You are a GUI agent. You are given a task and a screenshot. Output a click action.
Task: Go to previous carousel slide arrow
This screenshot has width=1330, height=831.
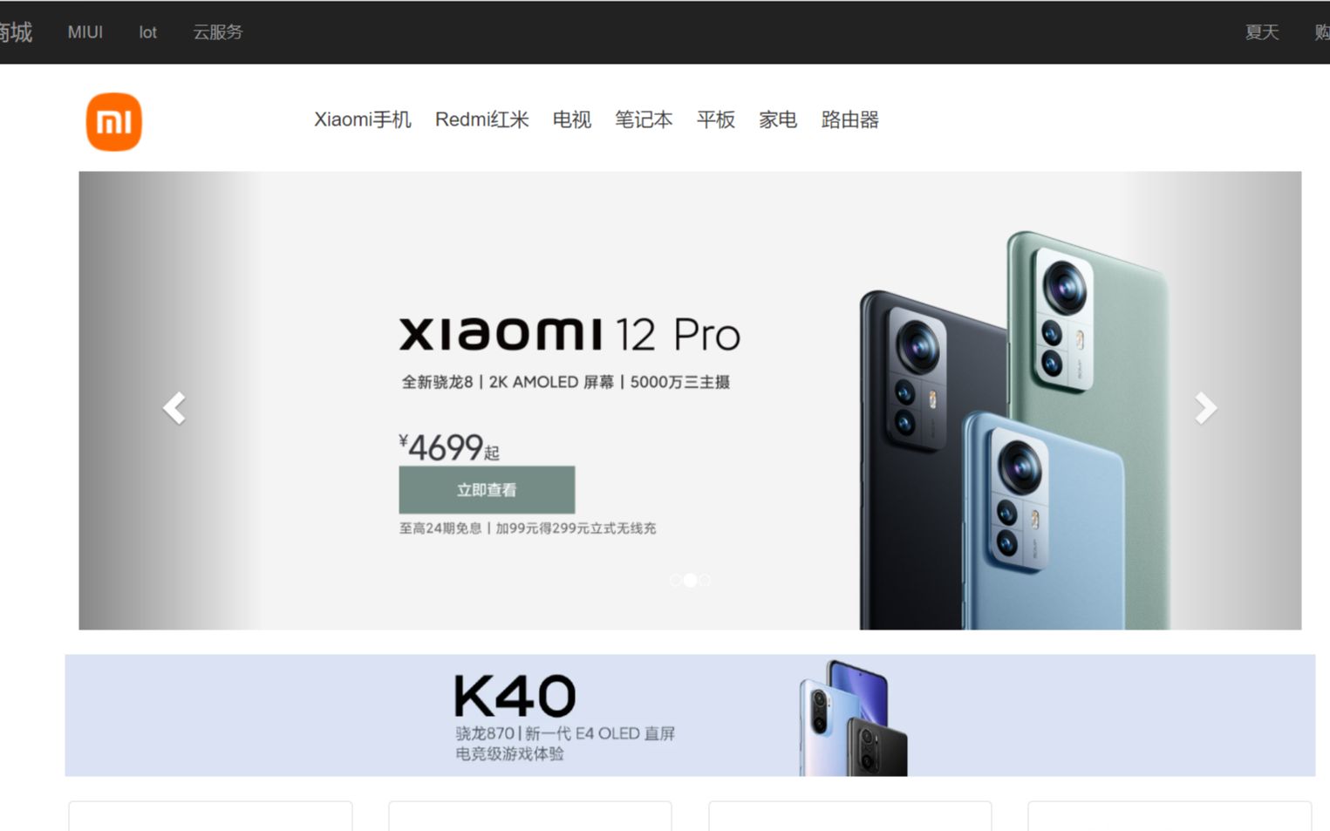(x=174, y=408)
